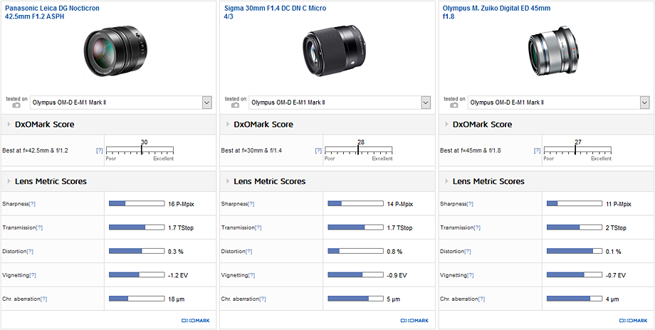
Task: Click Sigma distortion bar at 0.8 %
Action: pyautogui.click(x=355, y=252)
